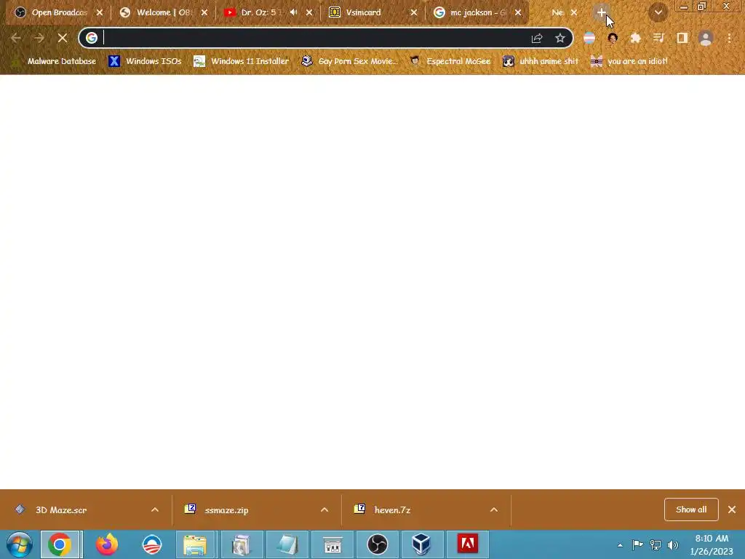Click Show all downloads button
Viewport: 745px width, 559px height.
(x=691, y=510)
